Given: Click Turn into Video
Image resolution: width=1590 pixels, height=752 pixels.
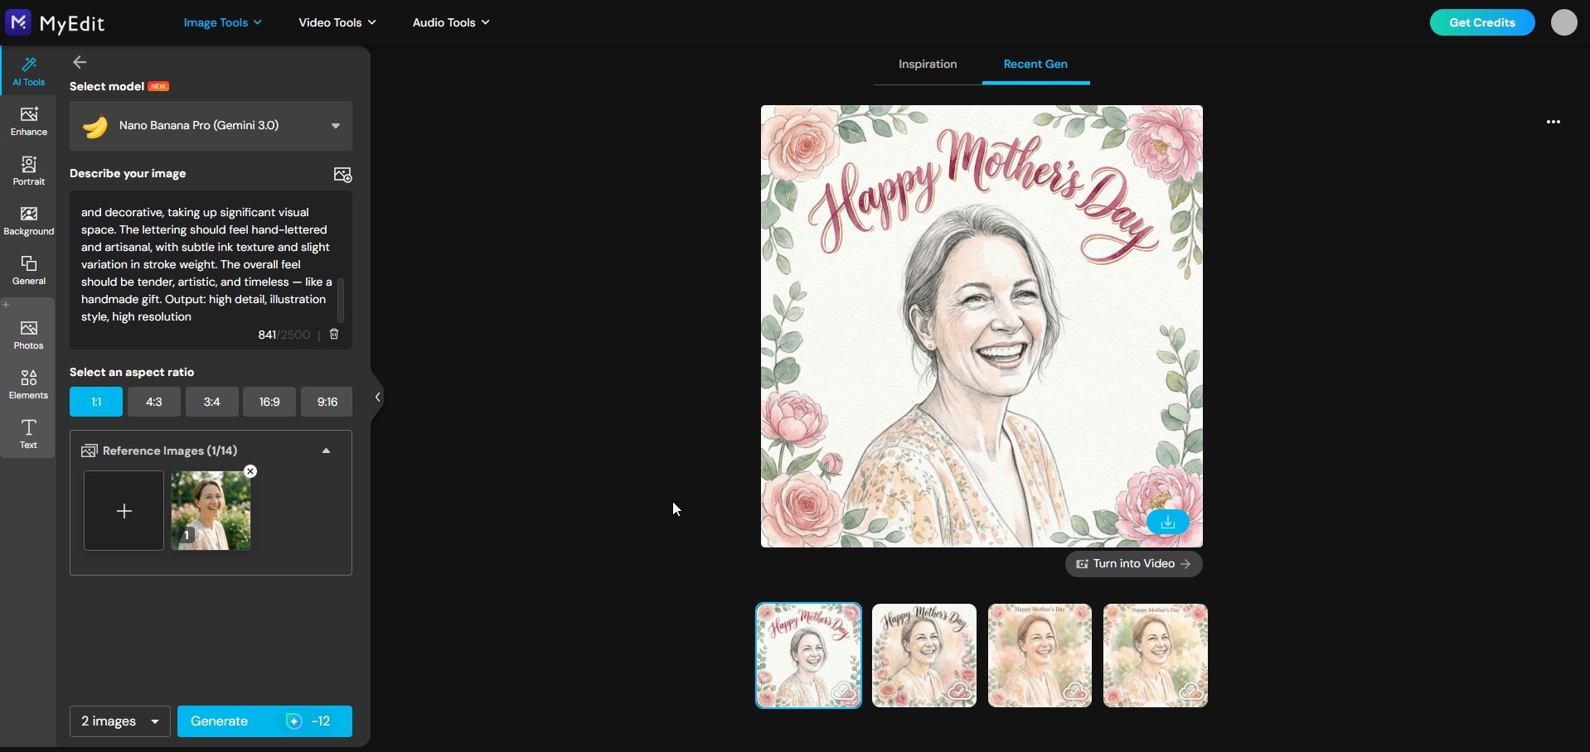Looking at the screenshot, I should click(x=1132, y=563).
